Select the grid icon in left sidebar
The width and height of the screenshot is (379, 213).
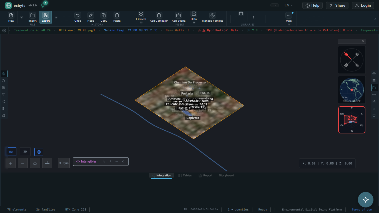click(3, 115)
